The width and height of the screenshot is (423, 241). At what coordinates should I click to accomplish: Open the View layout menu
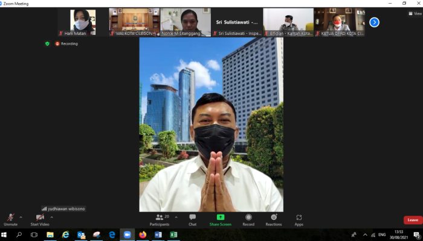click(x=414, y=13)
